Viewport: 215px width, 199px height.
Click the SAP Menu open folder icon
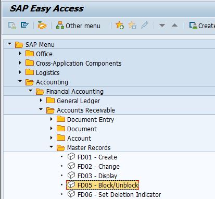point(19,45)
